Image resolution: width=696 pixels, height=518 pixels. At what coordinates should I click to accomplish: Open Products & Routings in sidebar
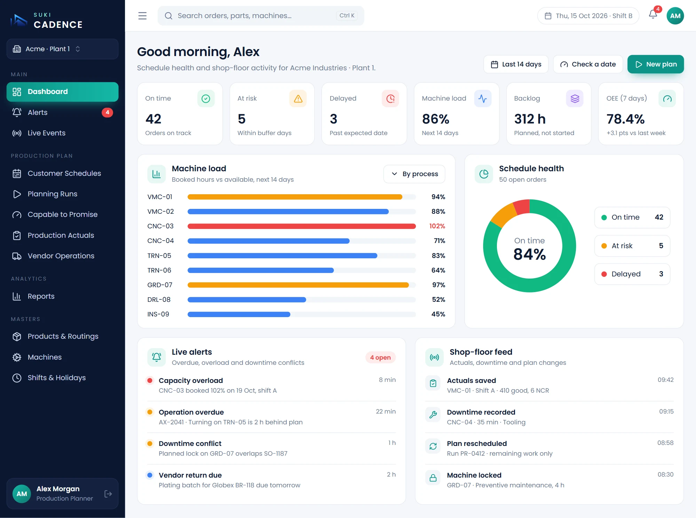click(63, 336)
